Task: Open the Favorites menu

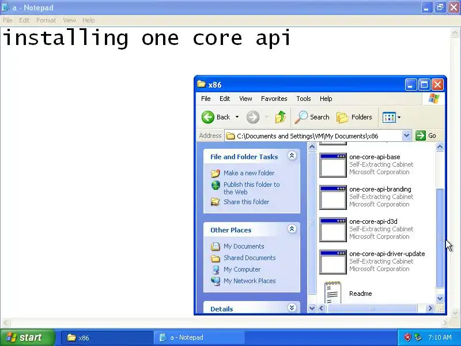Action: [274, 99]
